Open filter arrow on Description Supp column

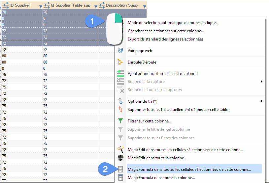coord(145,6)
